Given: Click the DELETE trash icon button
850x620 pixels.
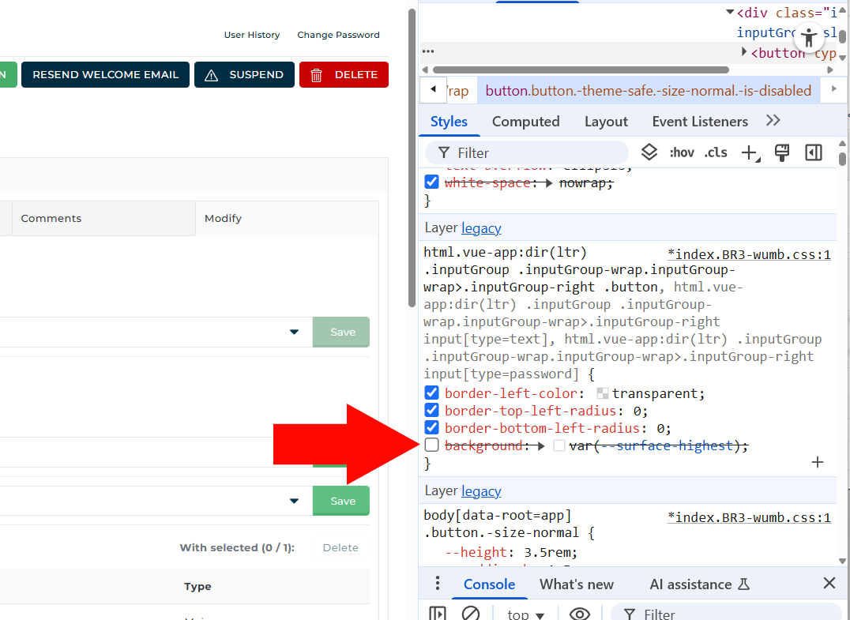Looking at the screenshot, I should coord(344,75).
